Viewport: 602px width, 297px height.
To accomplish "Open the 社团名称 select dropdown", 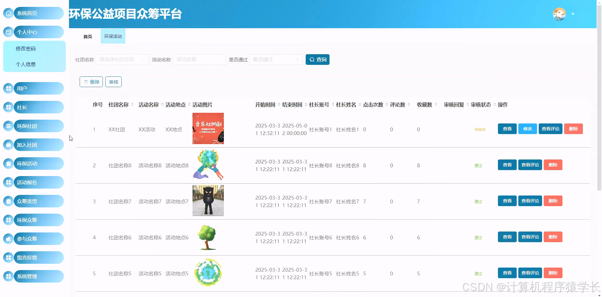I will click(122, 60).
